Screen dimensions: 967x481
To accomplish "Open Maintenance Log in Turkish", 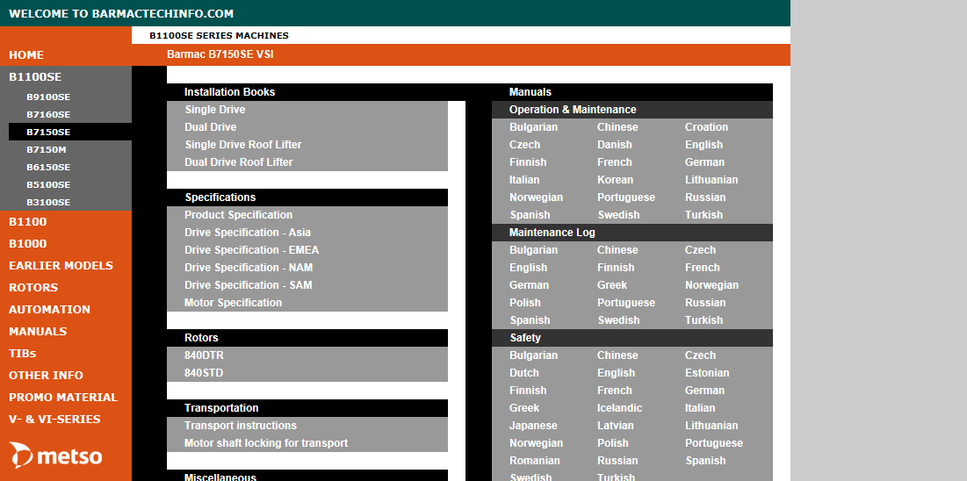I will point(704,320).
